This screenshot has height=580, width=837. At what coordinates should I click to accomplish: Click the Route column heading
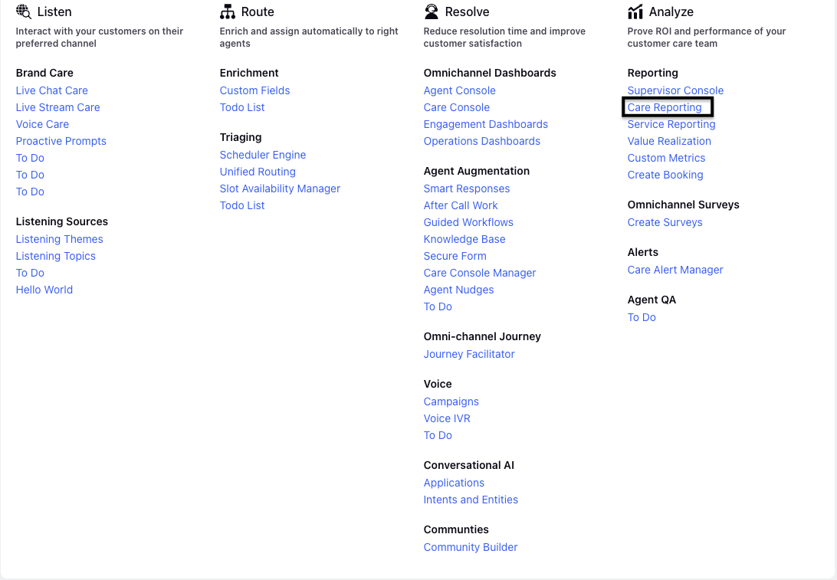coord(258,11)
